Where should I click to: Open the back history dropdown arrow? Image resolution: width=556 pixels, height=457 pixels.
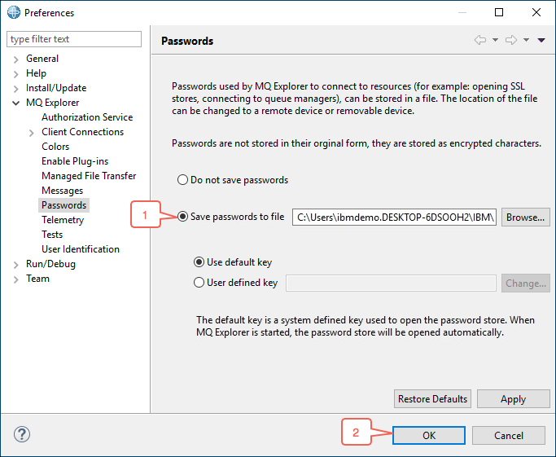click(496, 40)
